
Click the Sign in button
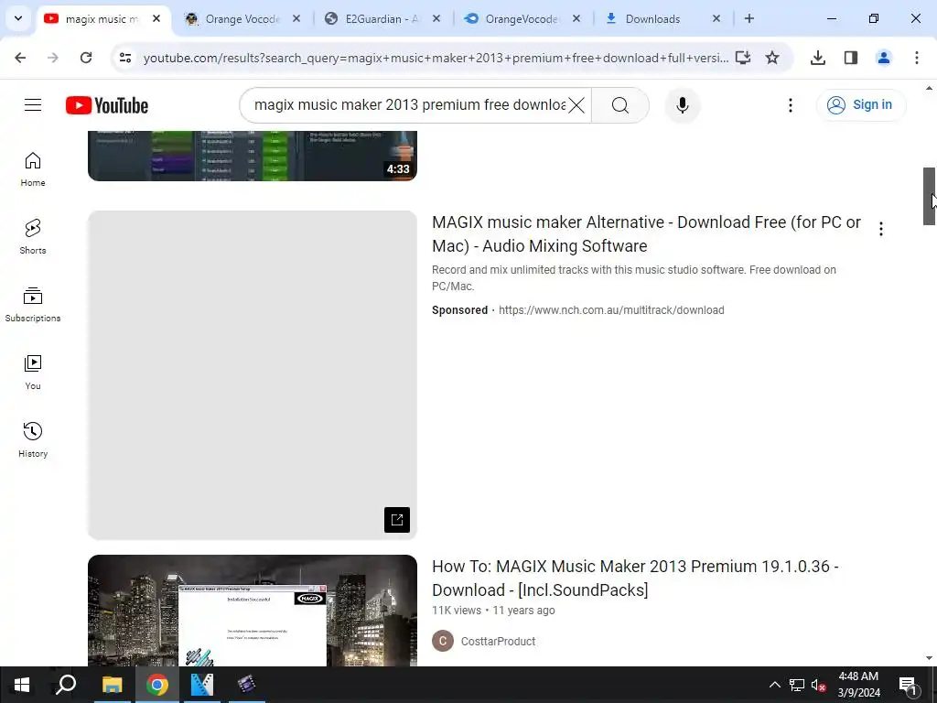pyautogui.click(x=861, y=105)
